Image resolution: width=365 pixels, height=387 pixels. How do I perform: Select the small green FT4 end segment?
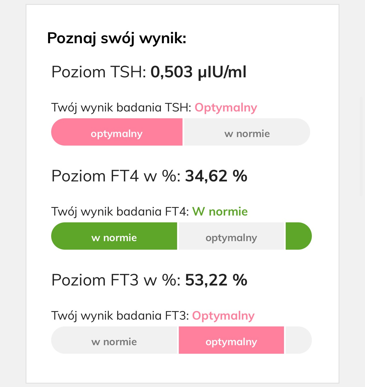[x=298, y=236]
